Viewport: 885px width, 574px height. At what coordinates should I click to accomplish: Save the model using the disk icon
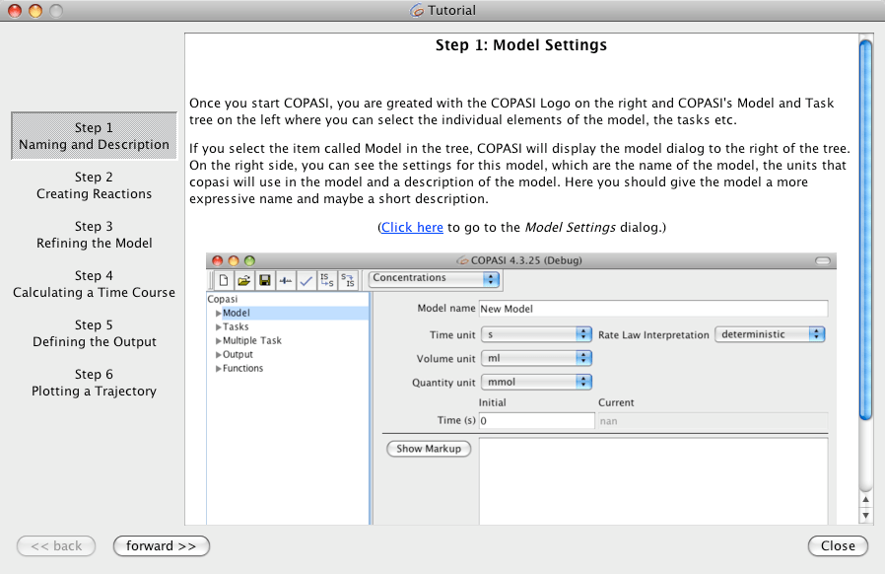[x=263, y=279]
